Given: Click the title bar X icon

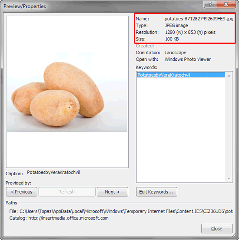Looking at the screenshot, I should click(226, 4).
